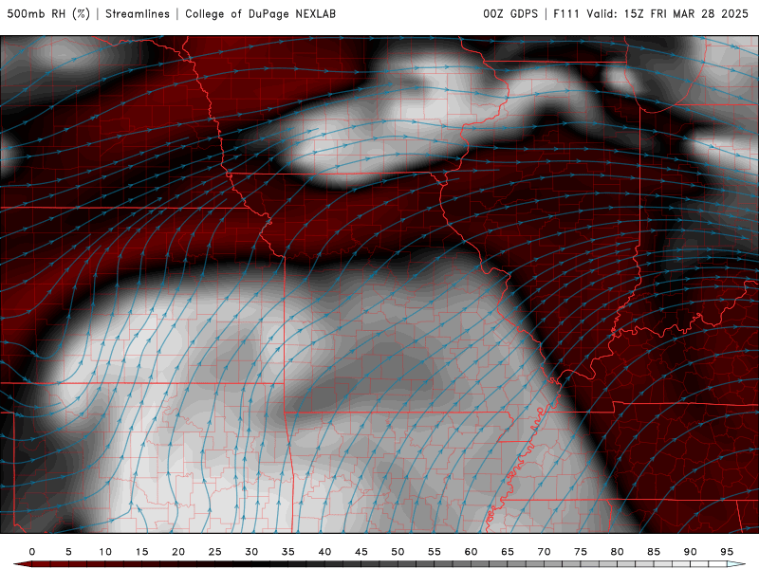Click the 'F111' forecast hour text
The width and height of the screenshot is (759, 569).
566,13
